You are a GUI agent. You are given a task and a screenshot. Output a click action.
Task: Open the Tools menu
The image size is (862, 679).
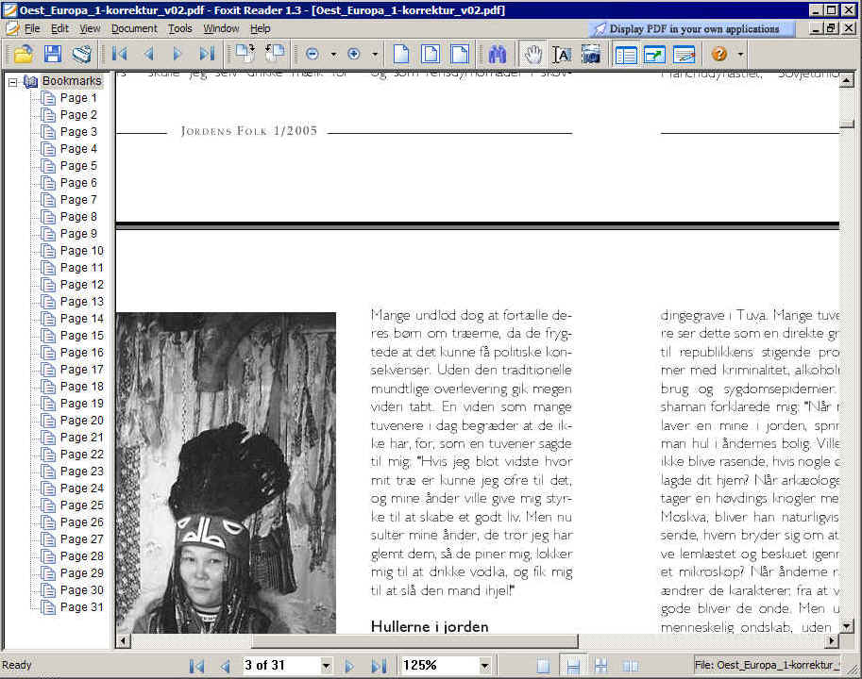(179, 28)
